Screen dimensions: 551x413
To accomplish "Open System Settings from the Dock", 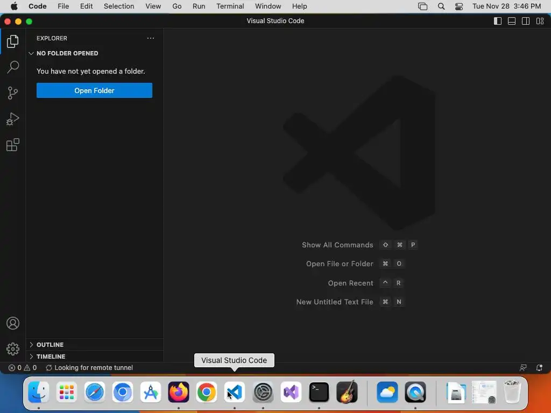I will pos(263,392).
